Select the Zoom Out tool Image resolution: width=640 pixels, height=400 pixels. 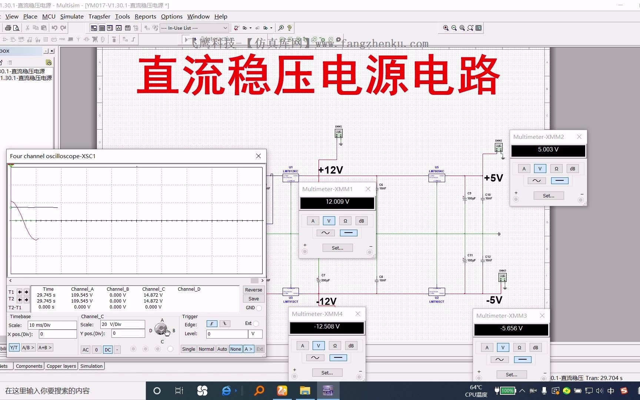[x=454, y=28]
